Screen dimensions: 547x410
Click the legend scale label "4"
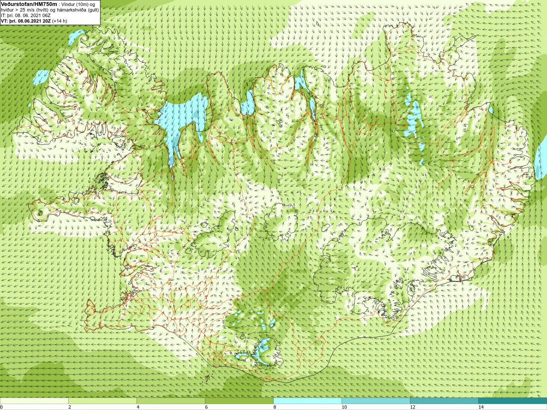138,407
